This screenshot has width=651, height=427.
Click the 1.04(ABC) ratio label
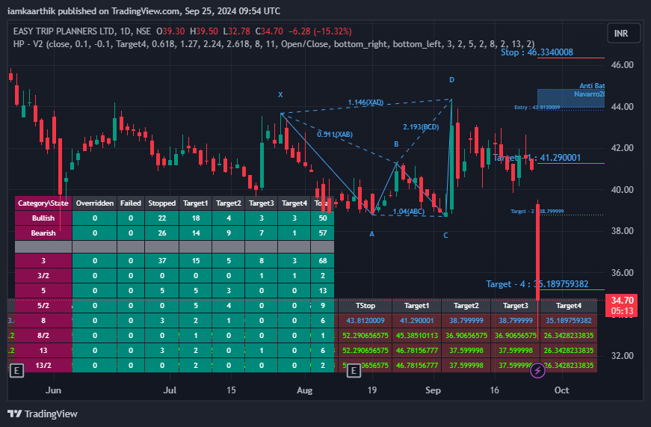tap(409, 212)
